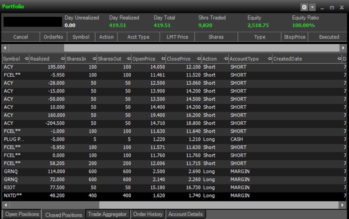This screenshot has width=349, height=219.
Task: Click open price 19.400
Action: (158, 115)
